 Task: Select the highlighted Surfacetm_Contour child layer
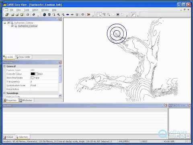click(28, 26)
